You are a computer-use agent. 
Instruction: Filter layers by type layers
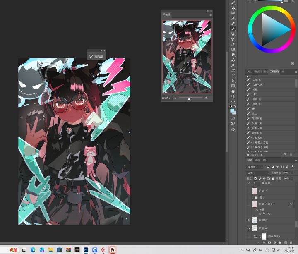click(277, 167)
